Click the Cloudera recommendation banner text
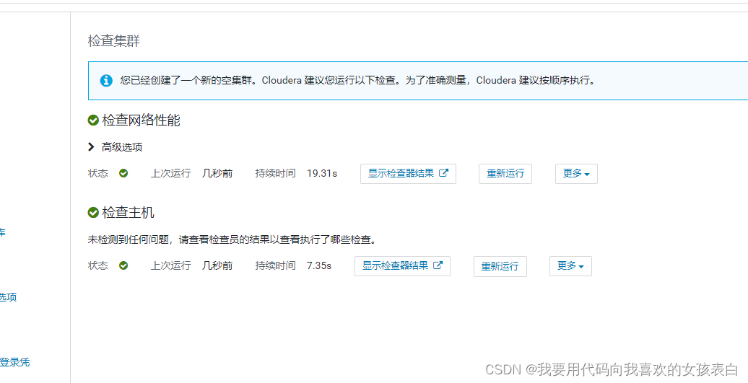The height and width of the screenshot is (383, 748). click(x=358, y=81)
